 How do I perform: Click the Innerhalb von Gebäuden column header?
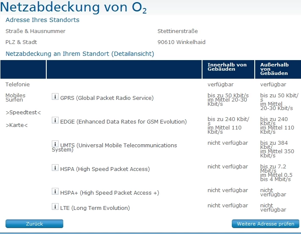(228, 69)
